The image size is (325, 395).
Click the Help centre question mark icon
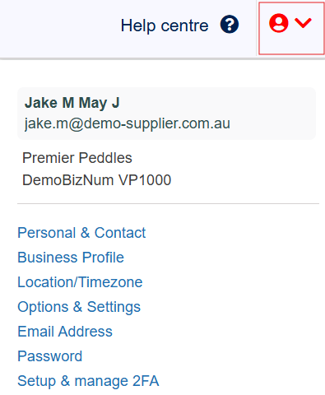[230, 24]
